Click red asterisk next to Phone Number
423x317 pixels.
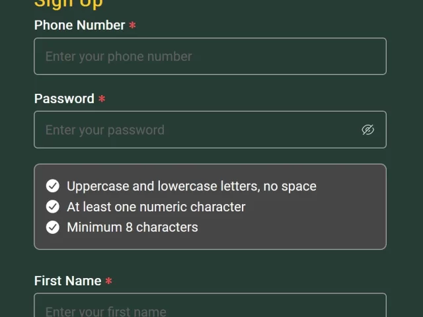click(x=132, y=25)
